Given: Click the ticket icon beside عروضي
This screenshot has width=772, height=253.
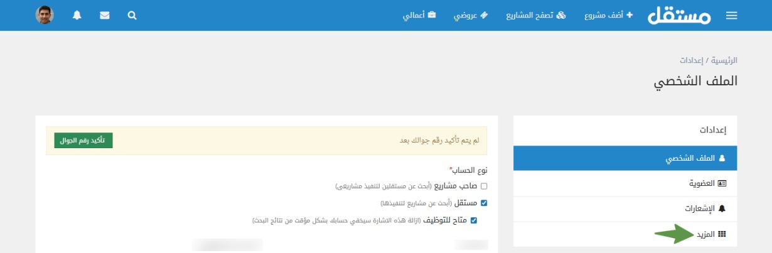Looking at the screenshot, I should (483, 15).
